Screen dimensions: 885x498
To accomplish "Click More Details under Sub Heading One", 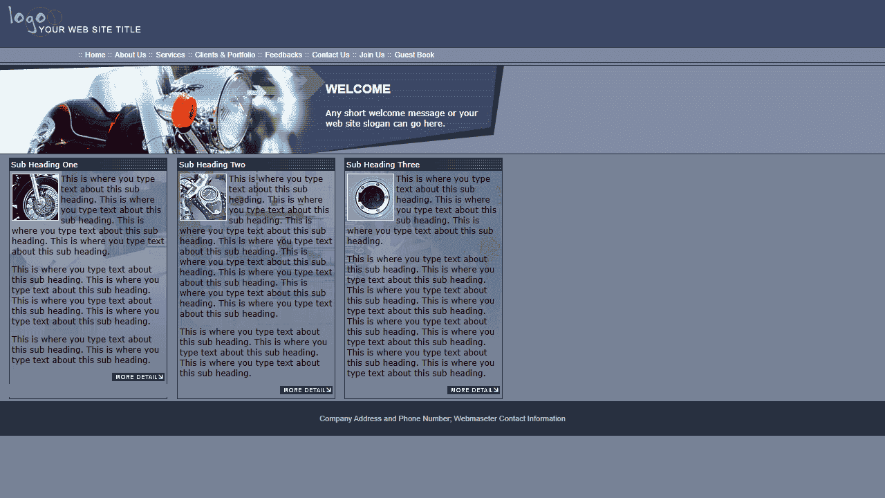I will pos(138,377).
